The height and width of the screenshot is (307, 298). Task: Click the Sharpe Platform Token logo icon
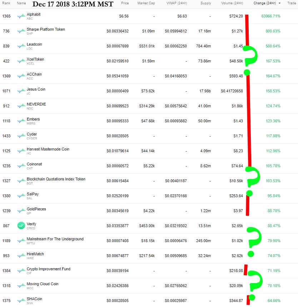[21, 31]
